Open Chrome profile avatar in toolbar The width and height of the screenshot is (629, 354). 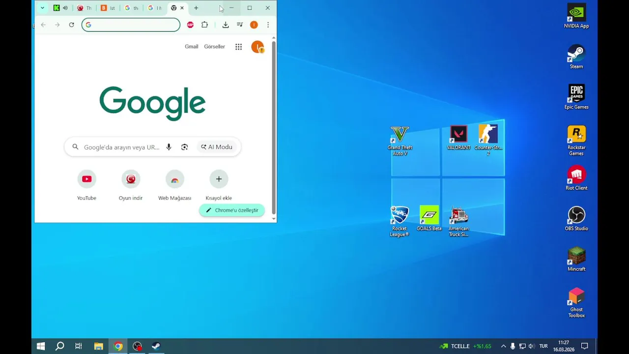(254, 25)
